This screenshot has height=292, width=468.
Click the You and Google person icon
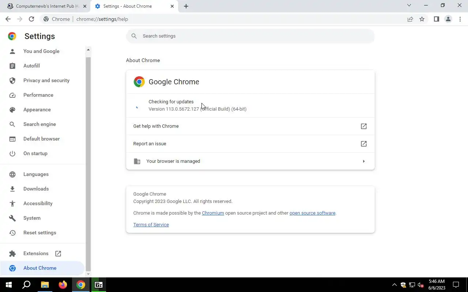click(12, 51)
